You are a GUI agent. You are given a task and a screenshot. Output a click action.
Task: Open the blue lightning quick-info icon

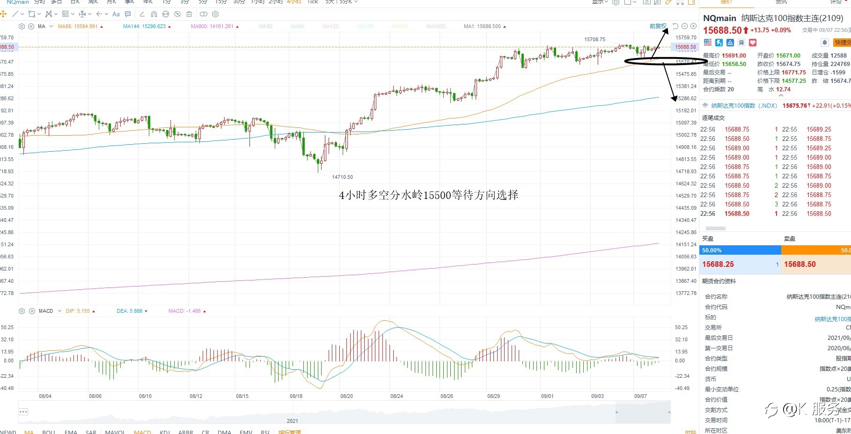point(719,43)
